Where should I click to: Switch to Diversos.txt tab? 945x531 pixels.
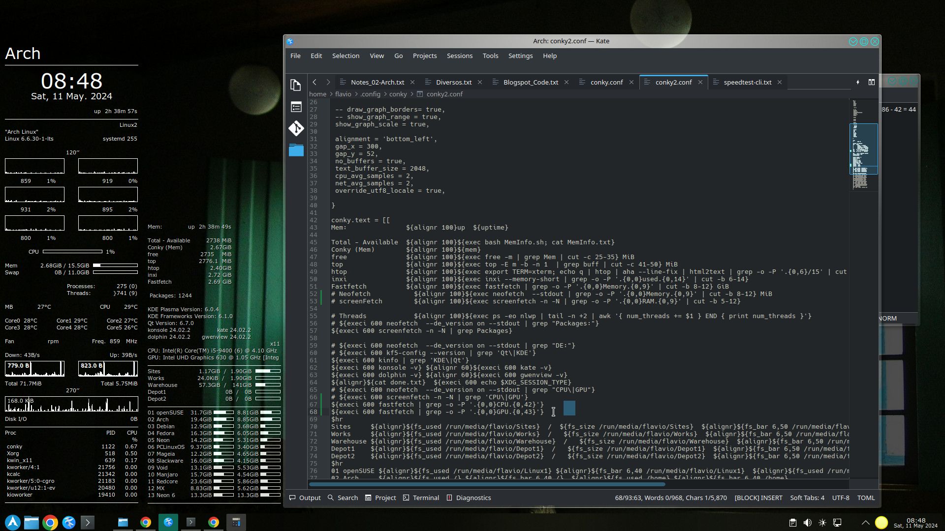tap(453, 82)
